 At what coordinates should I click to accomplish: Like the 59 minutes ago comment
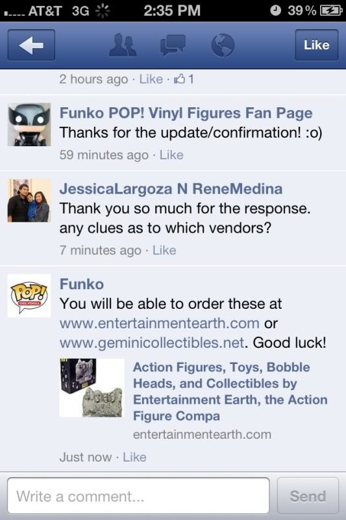click(x=171, y=155)
